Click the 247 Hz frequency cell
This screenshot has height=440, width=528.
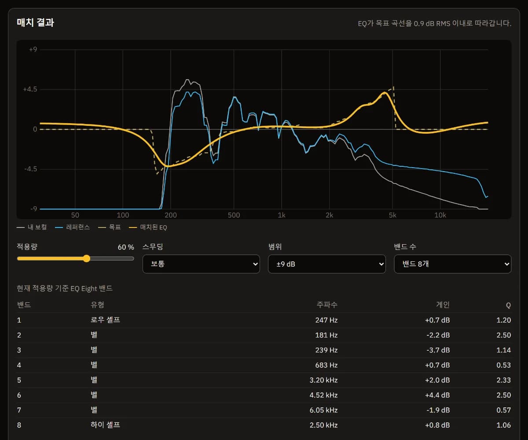[326, 320]
